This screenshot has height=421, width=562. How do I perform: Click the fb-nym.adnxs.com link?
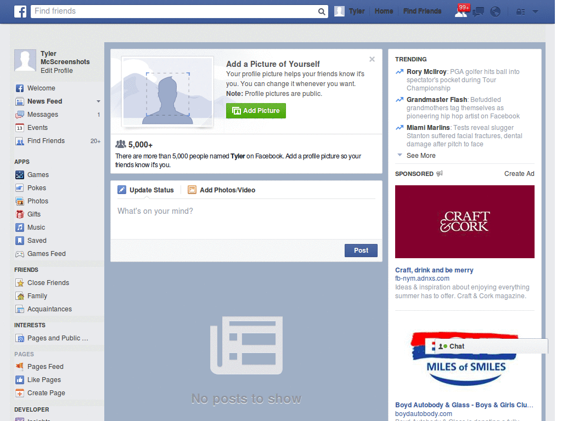pos(422,278)
